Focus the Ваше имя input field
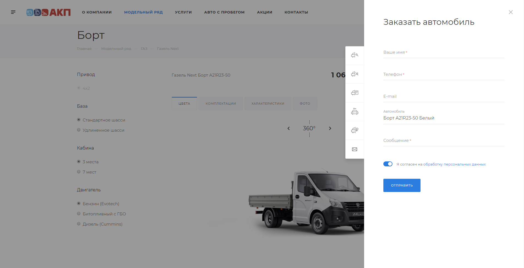Screen dimensions: 524x268 click(x=444, y=52)
